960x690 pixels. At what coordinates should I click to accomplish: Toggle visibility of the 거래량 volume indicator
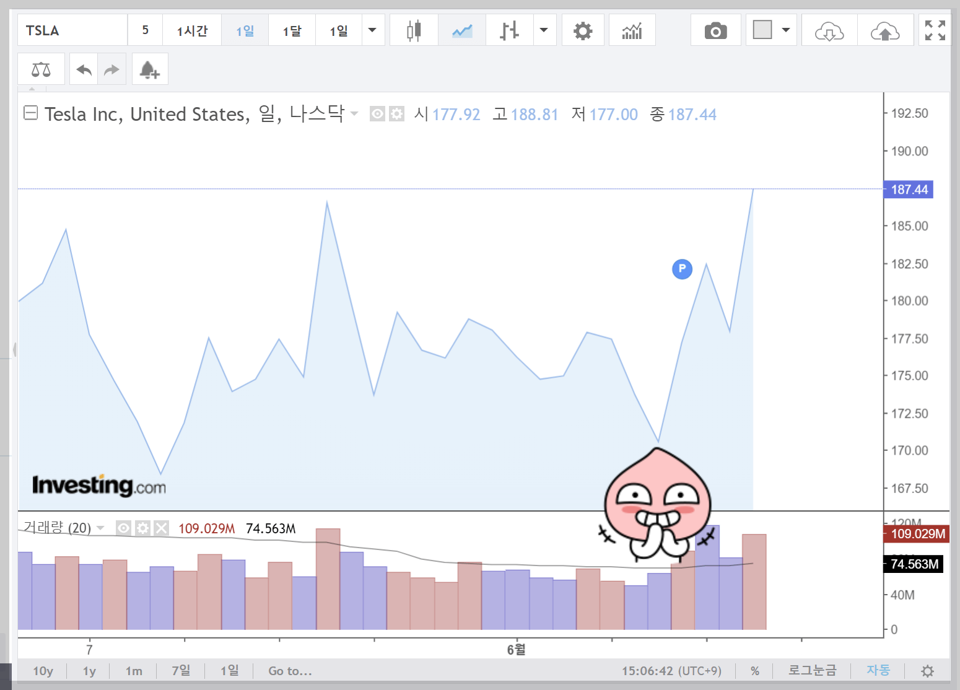pyautogui.click(x=123, y=528)
